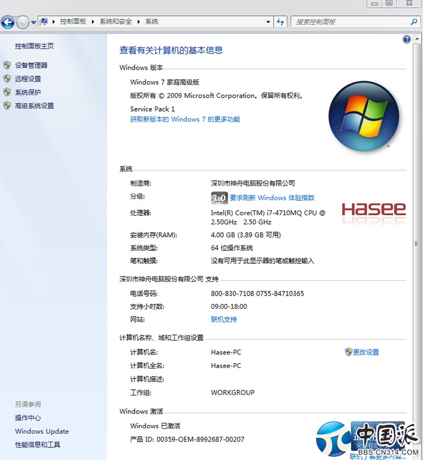Click the Service Pack 1 text

point(152,109)
